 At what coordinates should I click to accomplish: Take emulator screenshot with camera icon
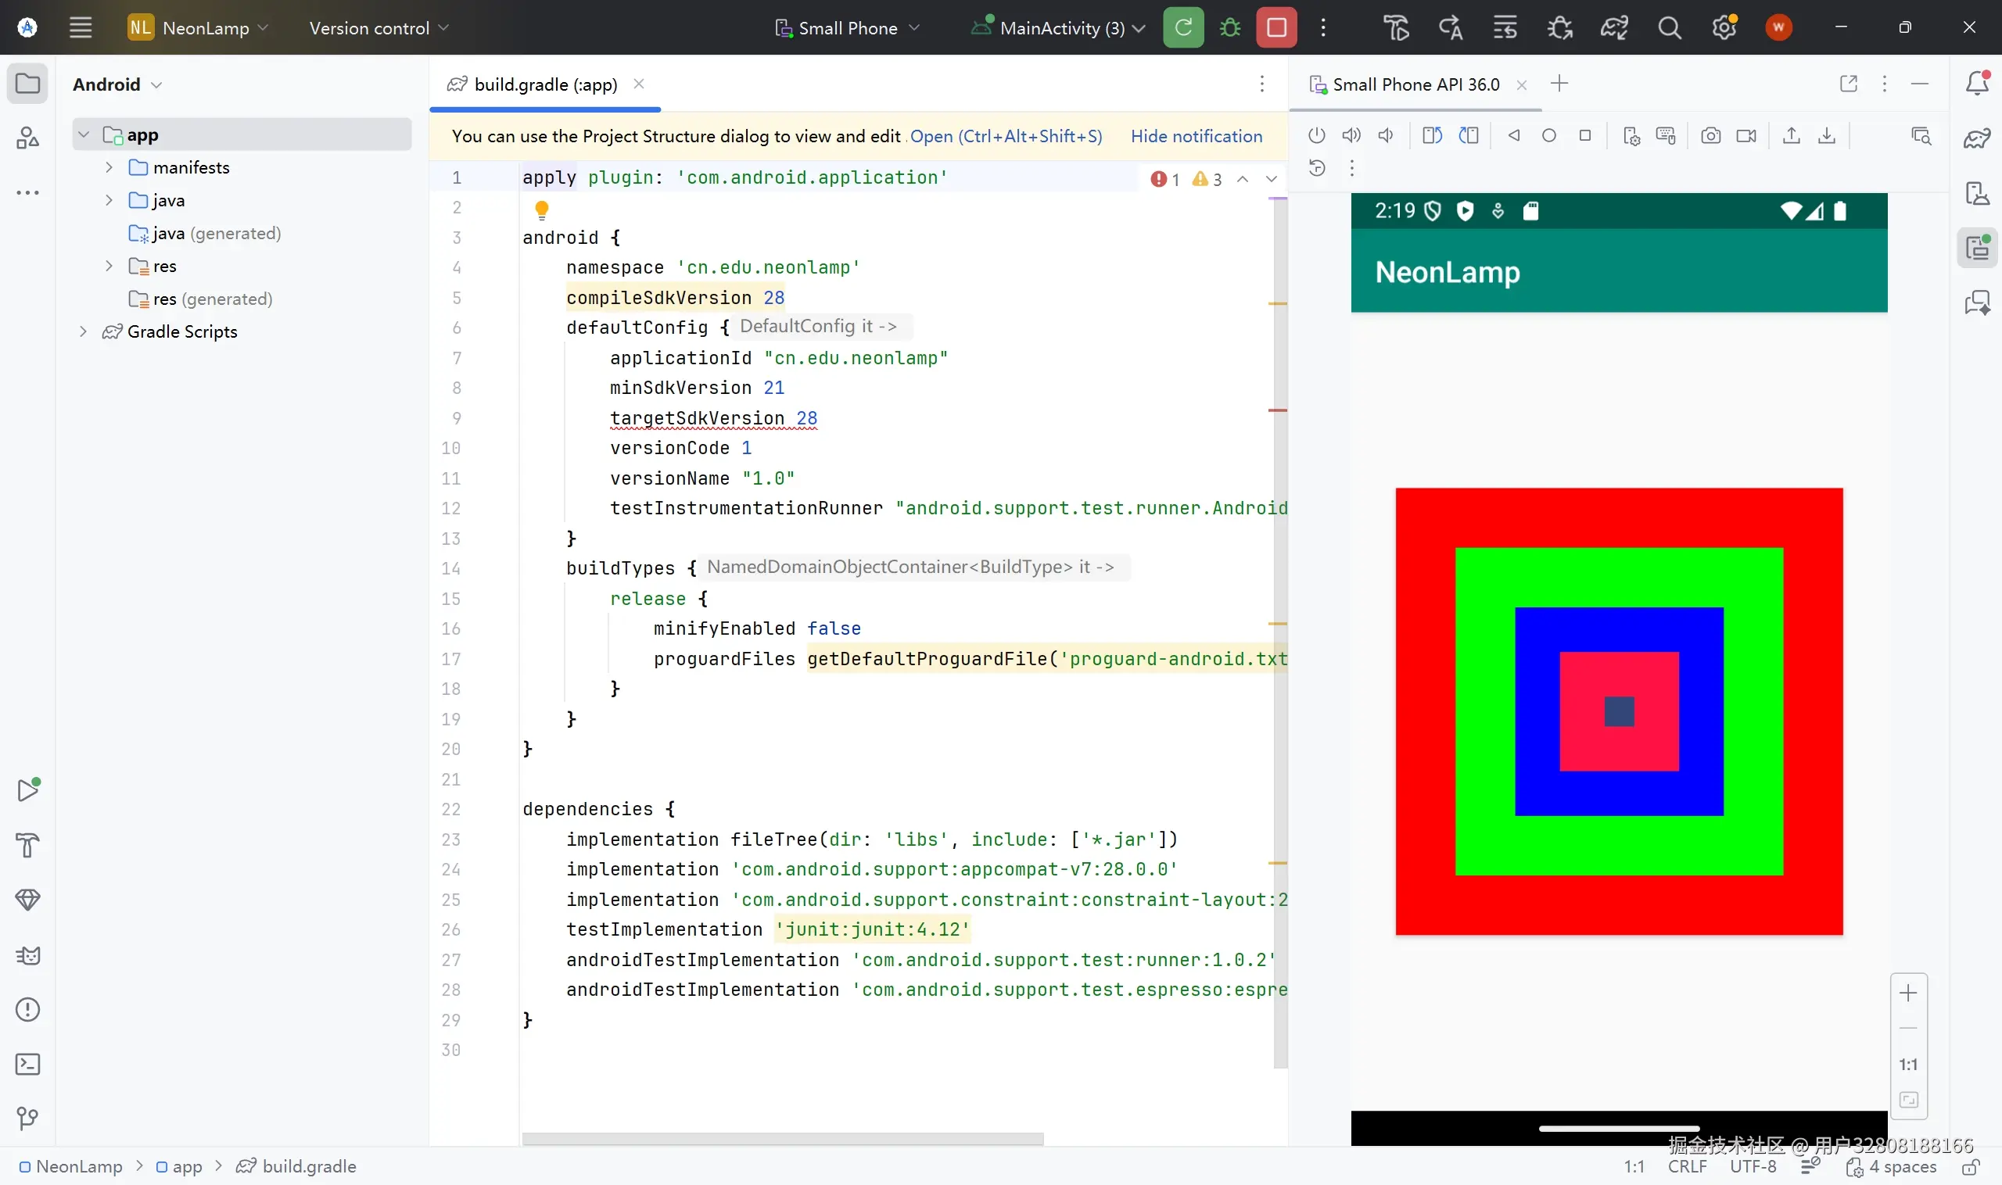[1710, 136]
